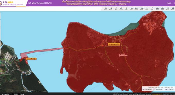Click the print icon in toolbar
This screenshot has height=95, width=175.
pos(173,9)
